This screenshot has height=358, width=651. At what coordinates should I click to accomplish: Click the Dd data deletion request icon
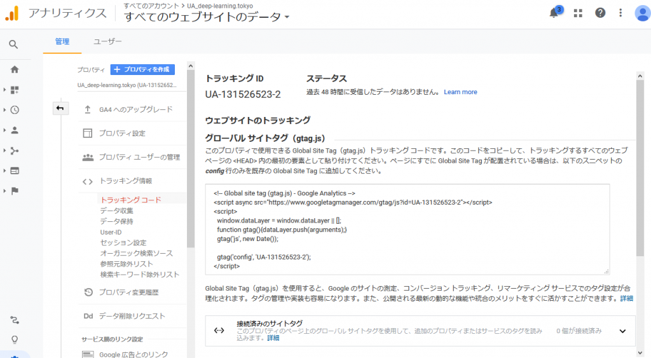[x=88, y=316]
